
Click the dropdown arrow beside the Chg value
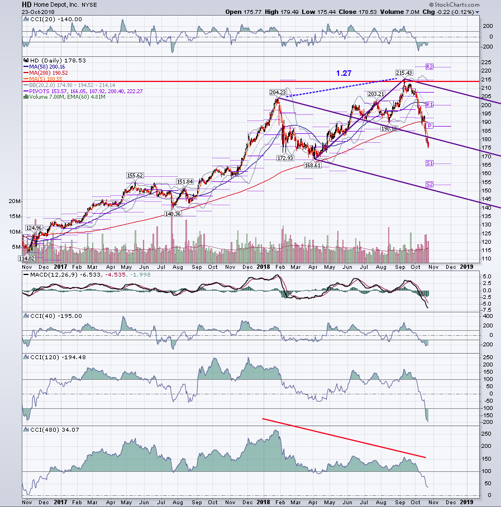[477, 12]
